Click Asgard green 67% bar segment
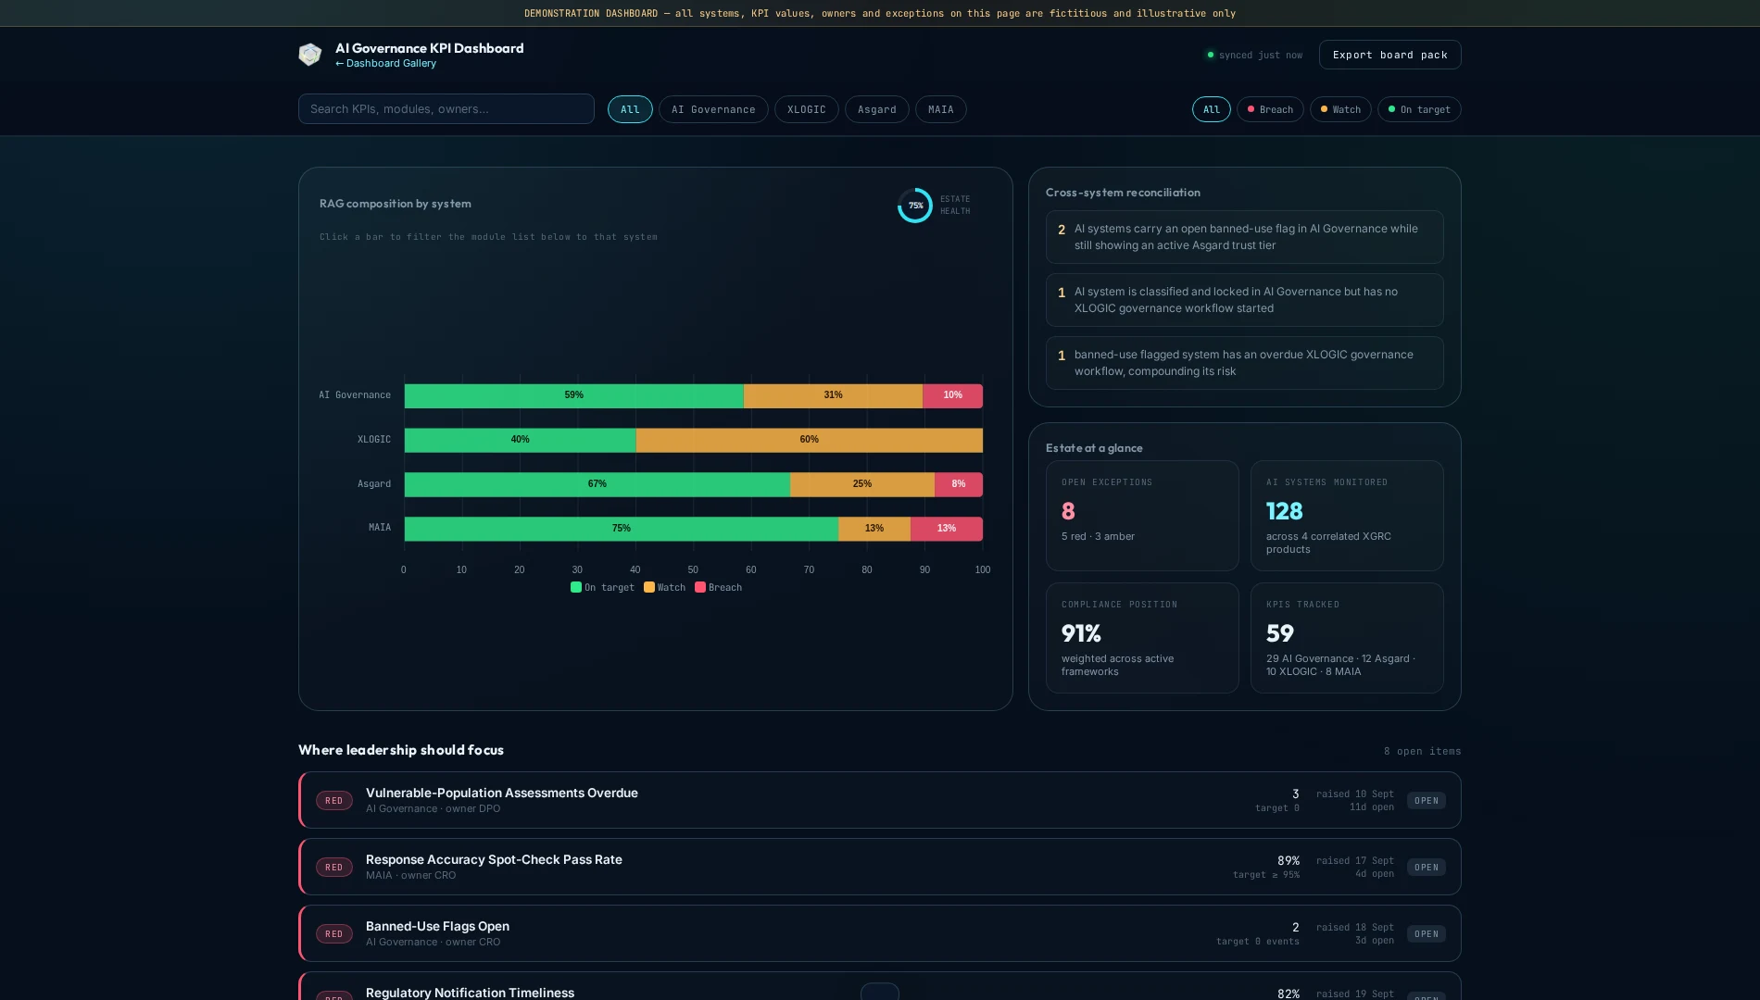The height and width of the screenshot is (1000, 1760). (597, 484)
